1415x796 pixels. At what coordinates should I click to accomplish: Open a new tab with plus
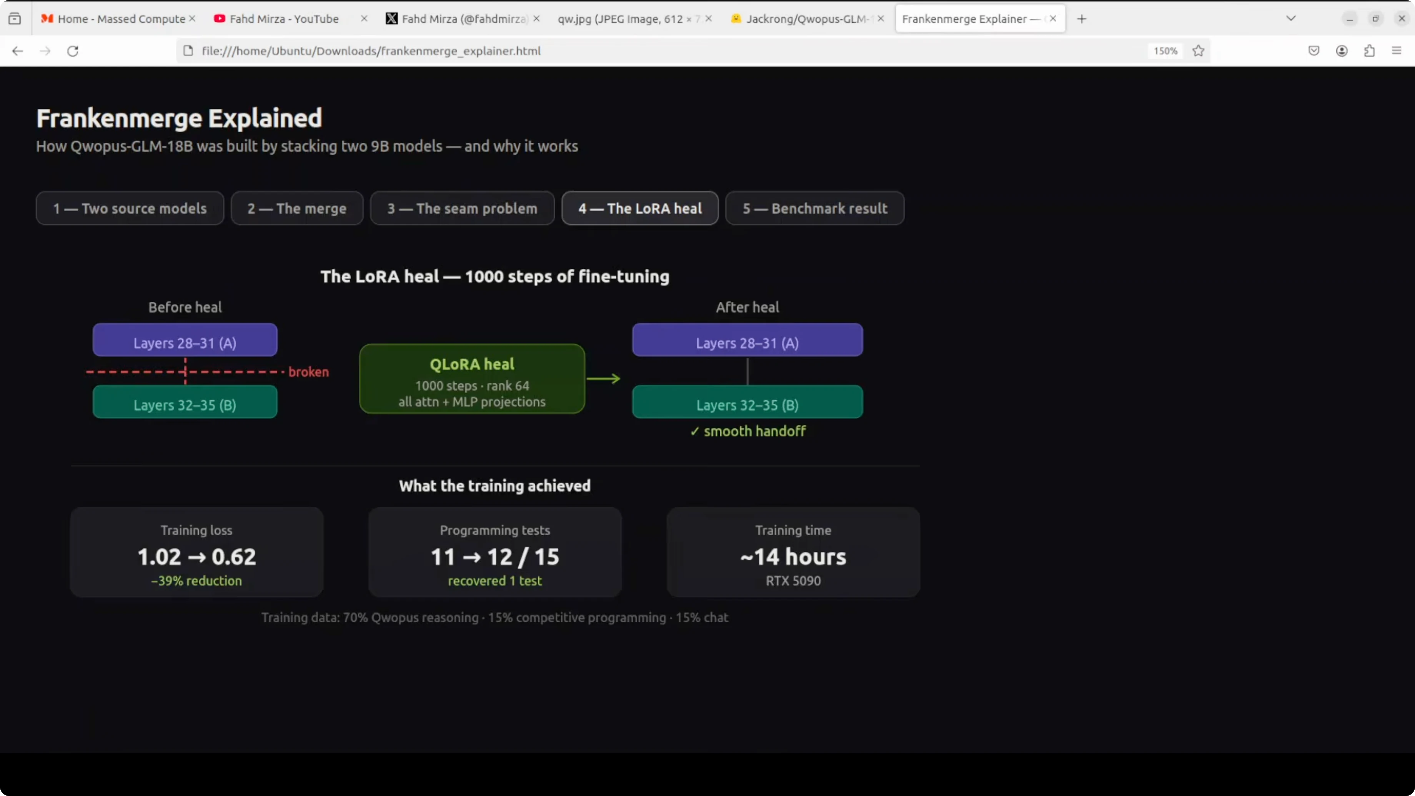[1081, 19]
